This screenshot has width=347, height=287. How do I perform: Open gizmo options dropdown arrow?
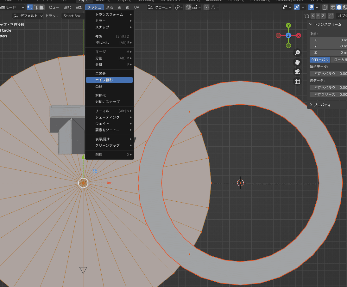tap(303, 7)
